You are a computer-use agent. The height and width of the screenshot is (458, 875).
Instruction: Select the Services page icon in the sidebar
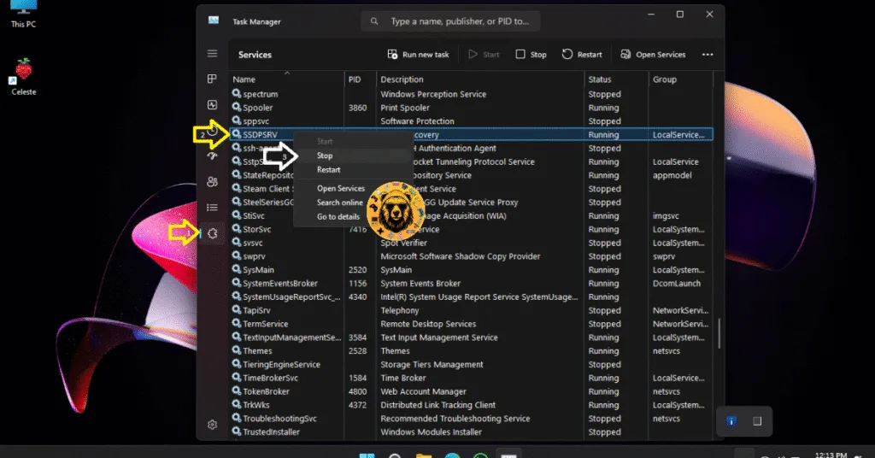(212, 233)
